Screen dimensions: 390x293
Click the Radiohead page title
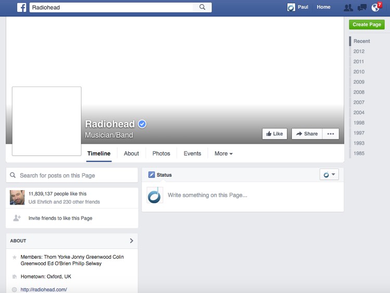pos(110,124)
